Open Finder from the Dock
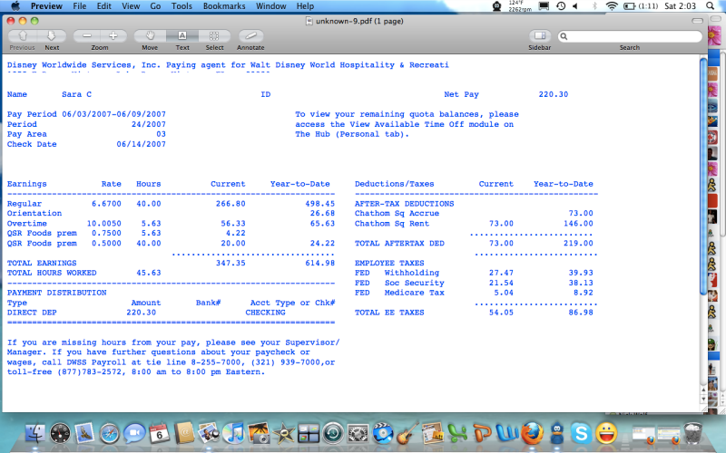The image size is (726, 453). 34,433
